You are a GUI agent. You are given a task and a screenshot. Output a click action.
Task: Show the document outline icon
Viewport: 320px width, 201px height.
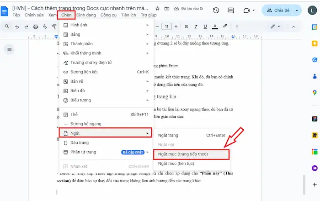[x=10, y=49]
